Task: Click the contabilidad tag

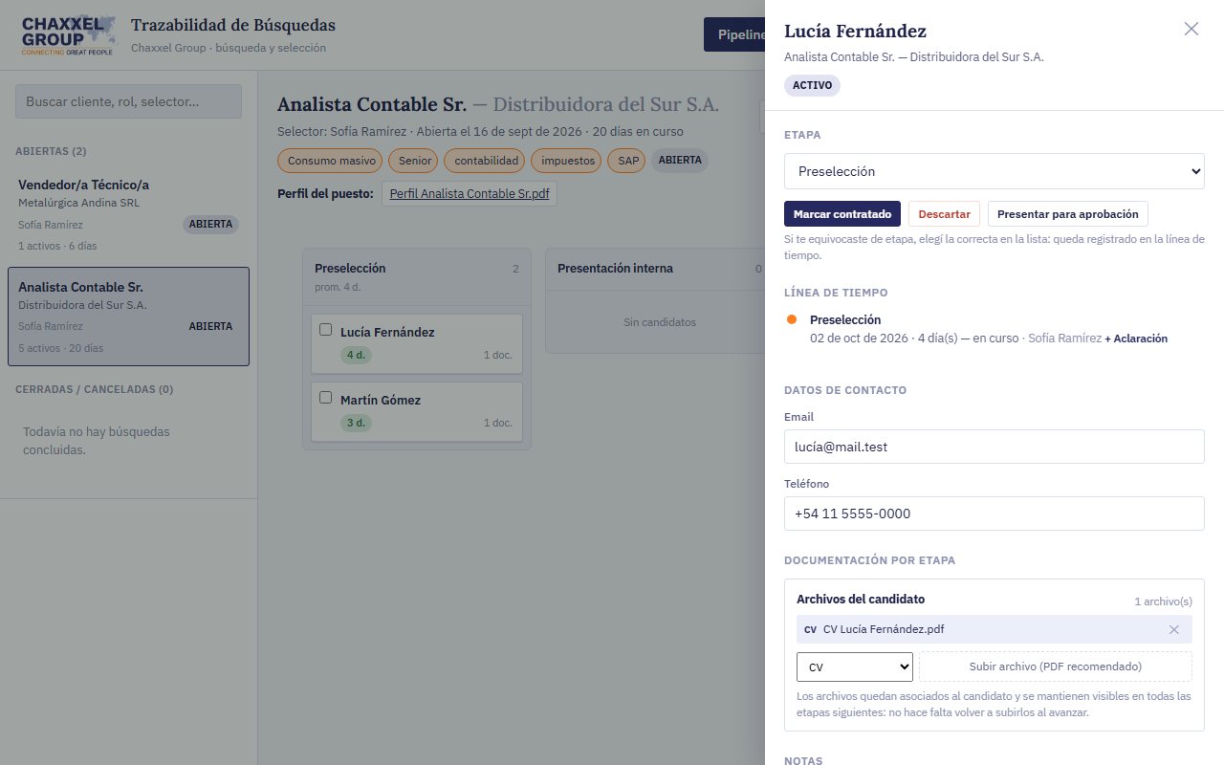Action: coord(486,161)
